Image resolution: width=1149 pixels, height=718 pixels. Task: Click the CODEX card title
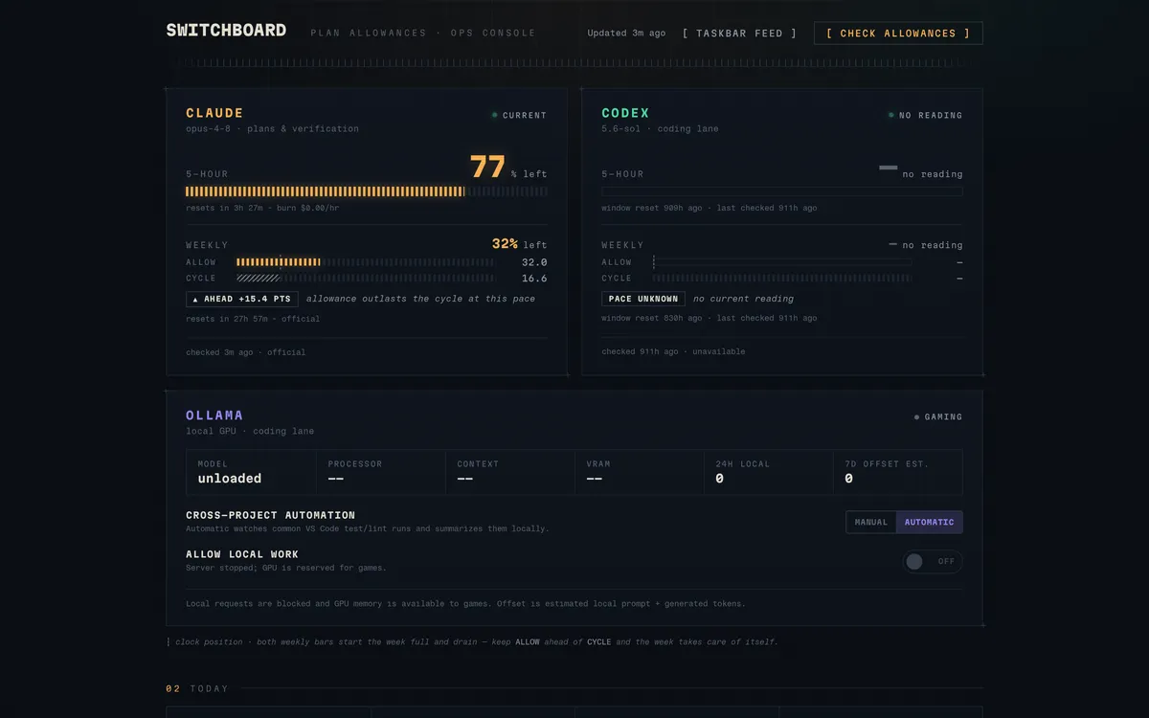point(625,113)
